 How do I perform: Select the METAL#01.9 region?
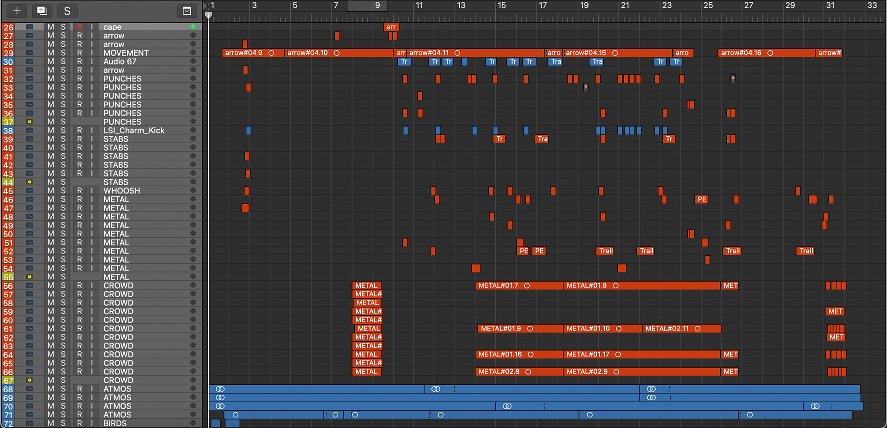(x=521, y=329)
